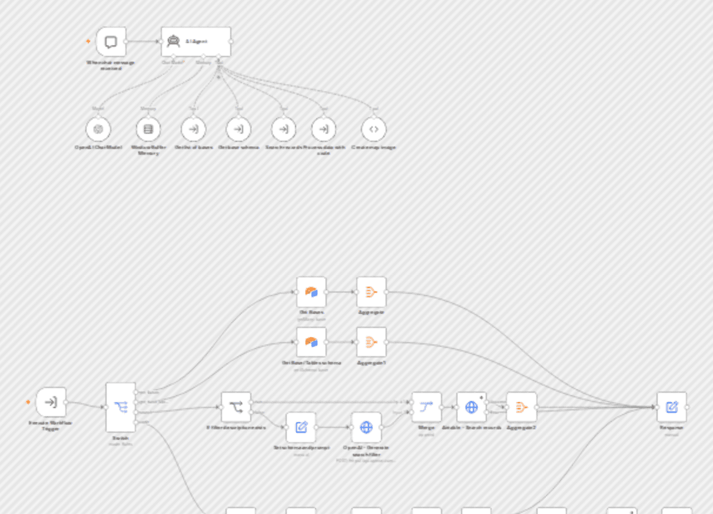The height and width of the screenshot is (514, 713).
Task: Select the Merge node
Action: pyautogui.click(x=427, y=407)
